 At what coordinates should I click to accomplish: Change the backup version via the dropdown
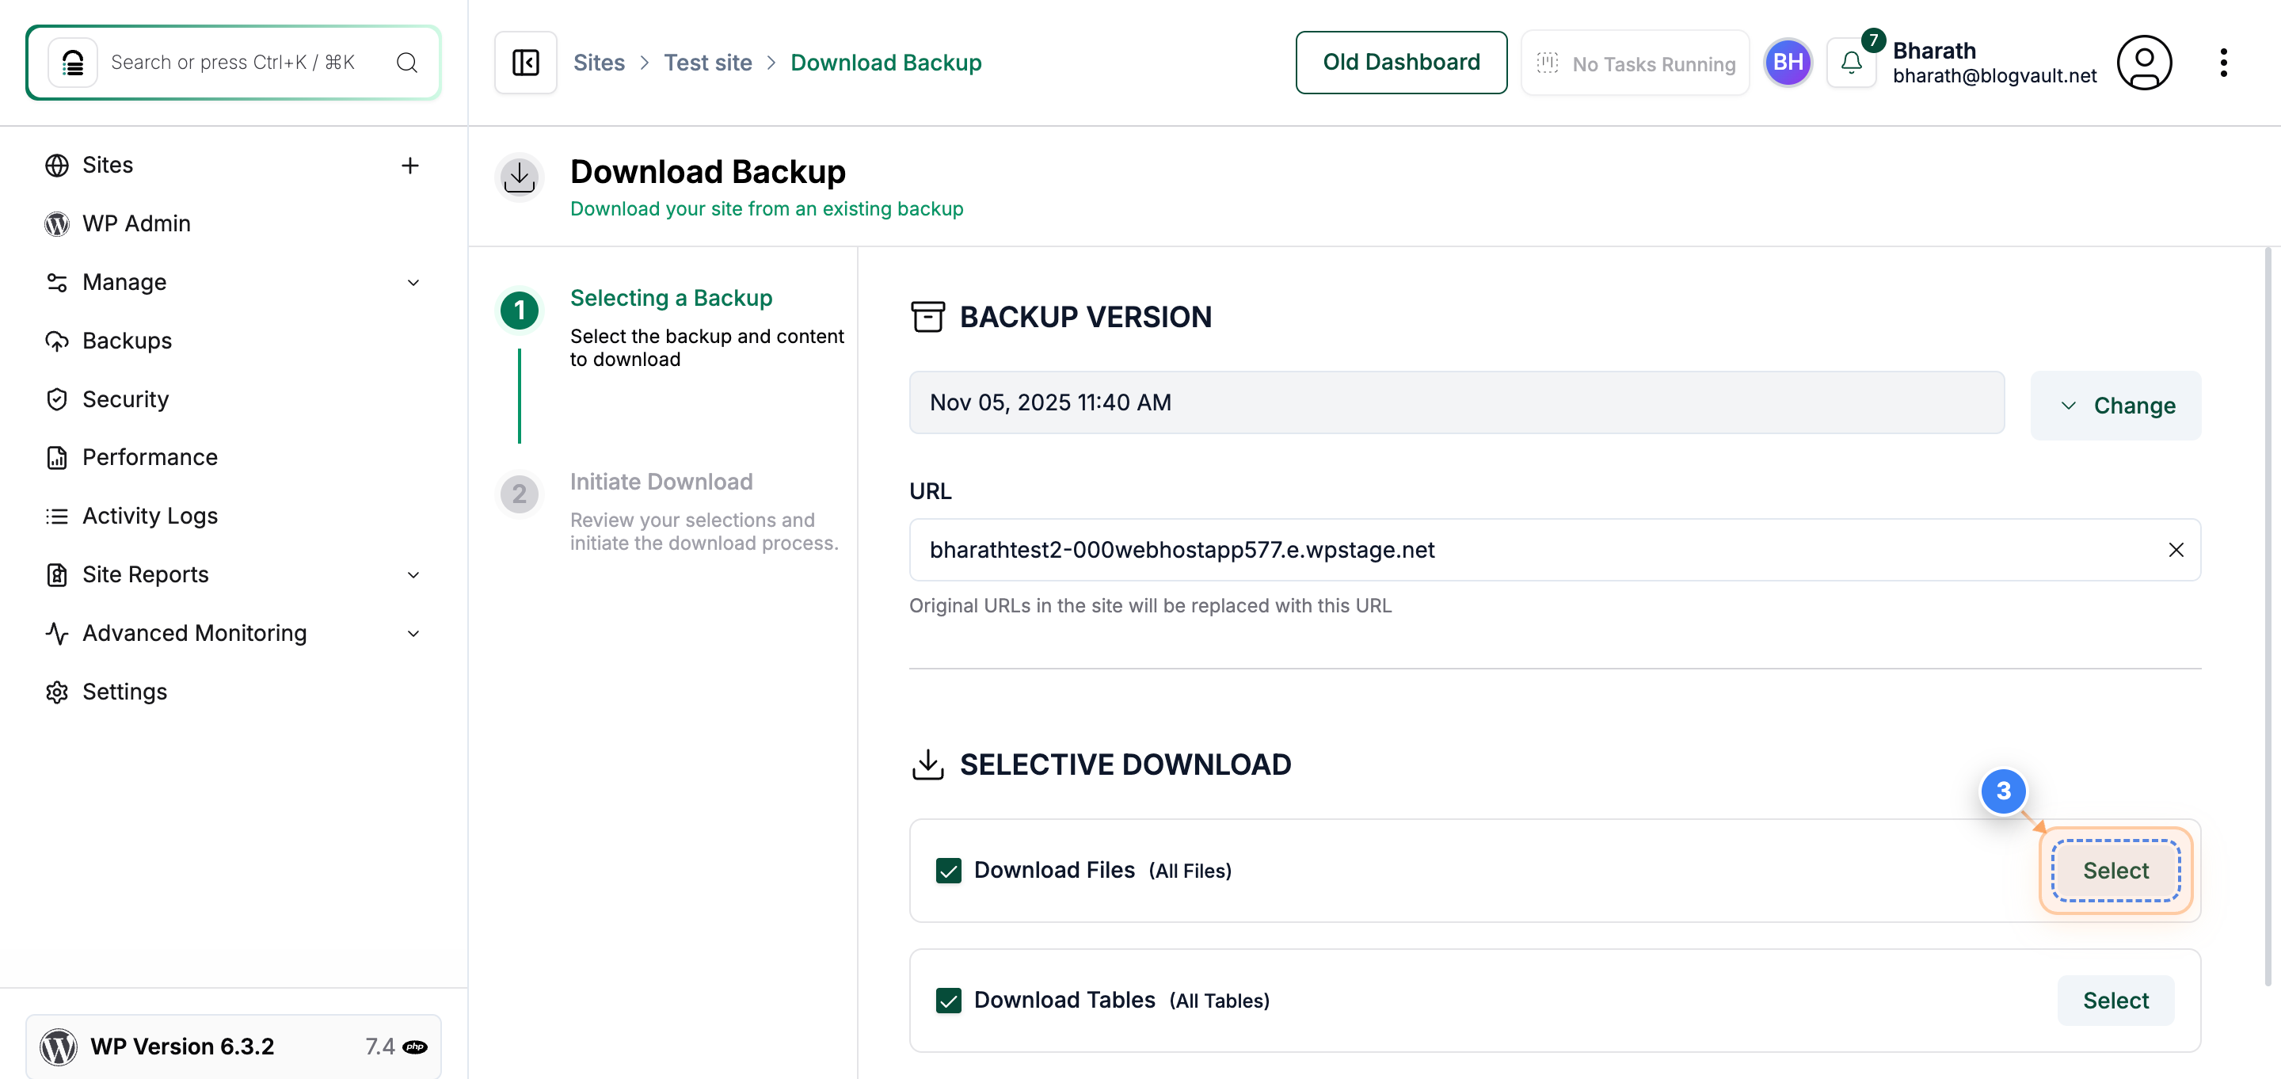point(2115,405)
